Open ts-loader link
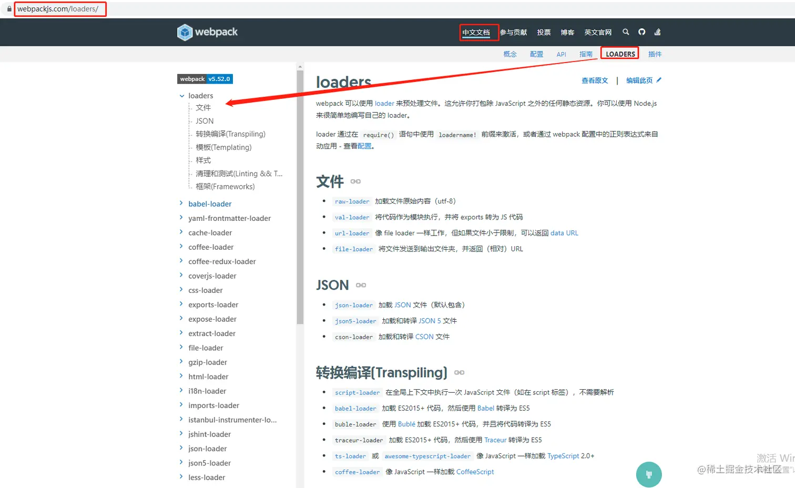This screenshot has width=795, height=488. click(350, 456)
